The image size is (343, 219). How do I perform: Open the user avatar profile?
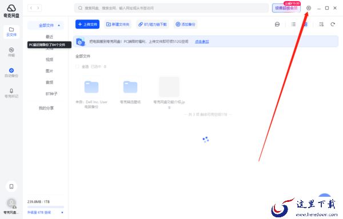coord(11,203)
